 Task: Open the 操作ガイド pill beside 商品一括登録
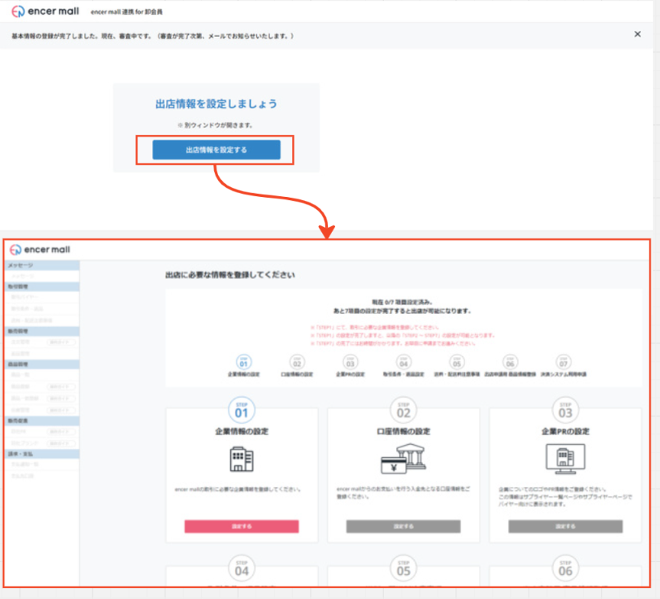pos(61,399)
